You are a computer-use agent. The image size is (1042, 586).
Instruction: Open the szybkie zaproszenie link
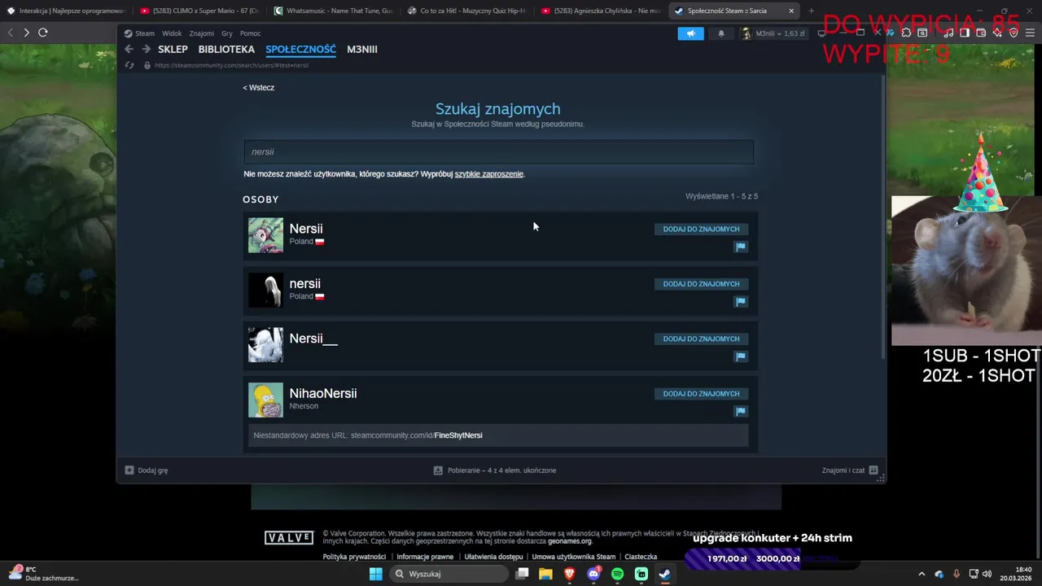[488, 174]
